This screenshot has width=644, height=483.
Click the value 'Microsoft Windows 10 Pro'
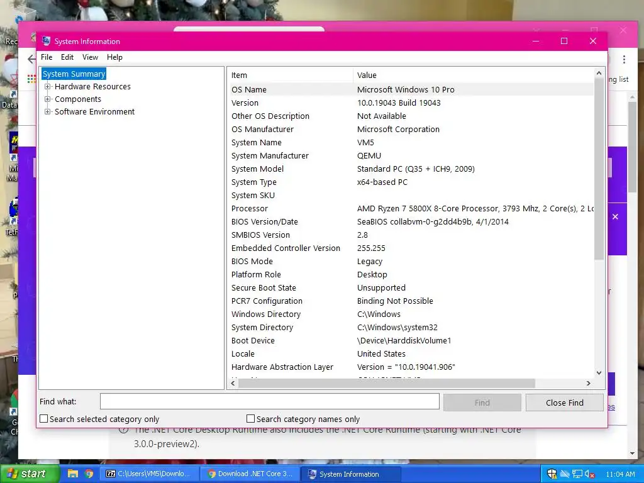click(406, 89)
